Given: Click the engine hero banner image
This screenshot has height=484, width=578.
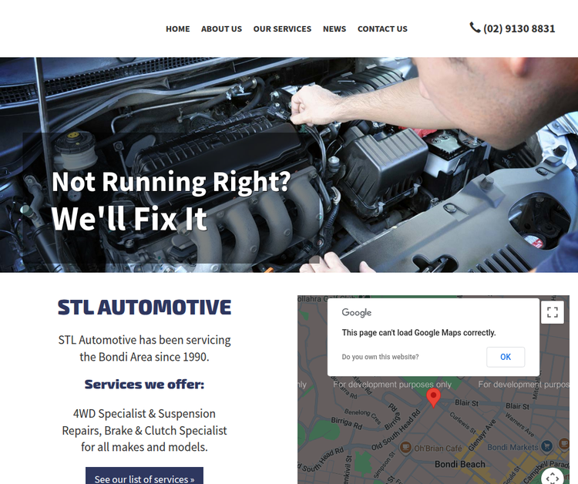Looking at the screenshot, I should tap(289, 165).
